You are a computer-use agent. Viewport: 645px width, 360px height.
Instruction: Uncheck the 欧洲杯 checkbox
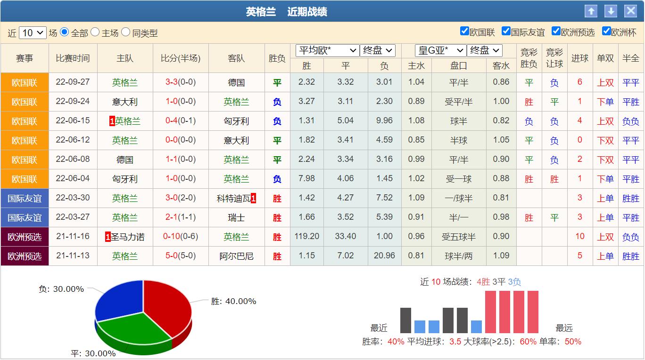606,31
